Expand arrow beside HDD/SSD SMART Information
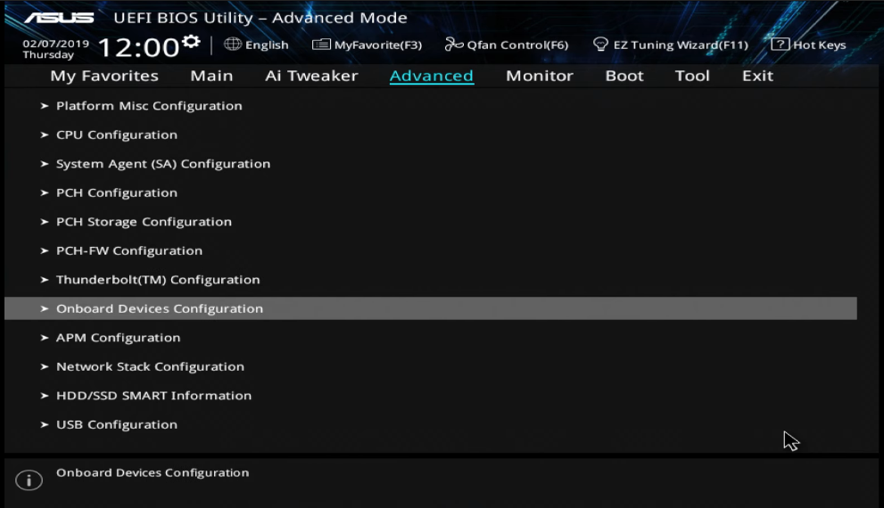This screenshot has height=508, width=884. pos(45,396)
